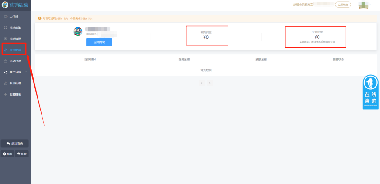
Task: Expand the 推广分销 sidebar menu
Action: pos(15,72)
